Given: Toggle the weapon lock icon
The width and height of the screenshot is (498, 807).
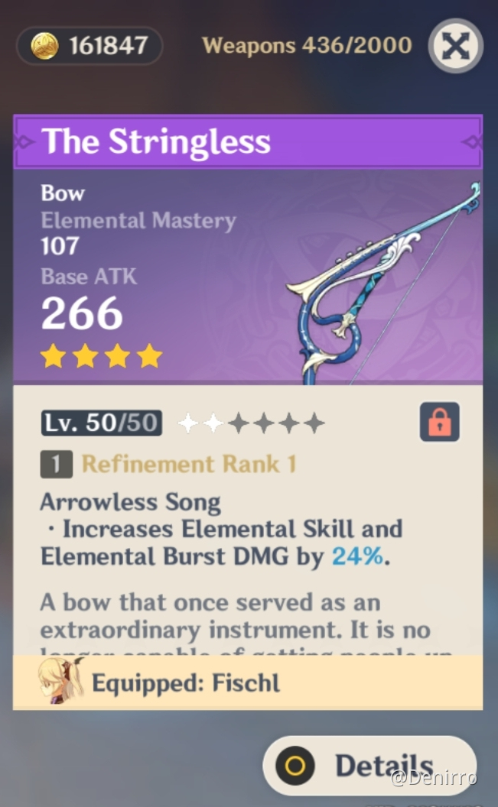Looking at the screenshot, I should click(439, 422).
